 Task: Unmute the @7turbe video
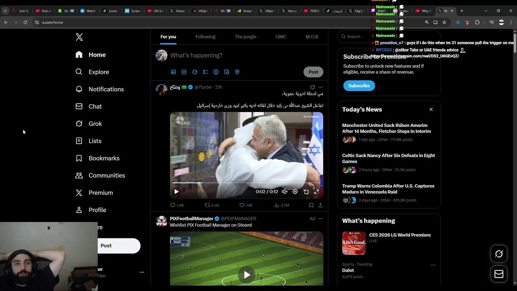point(285,192)
